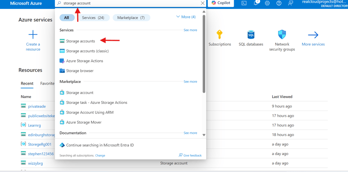The height and width of the screenshot is (172, 348).
Task: Click the search box containing 'storage account'
Action: (131, 3)
